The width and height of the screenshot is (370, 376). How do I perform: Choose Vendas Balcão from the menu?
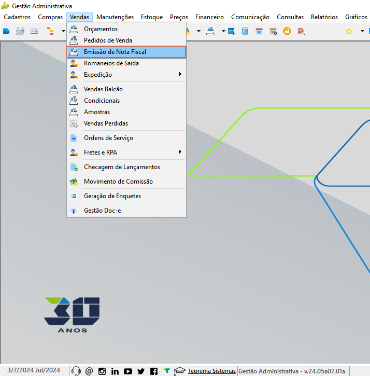(127, 89)
